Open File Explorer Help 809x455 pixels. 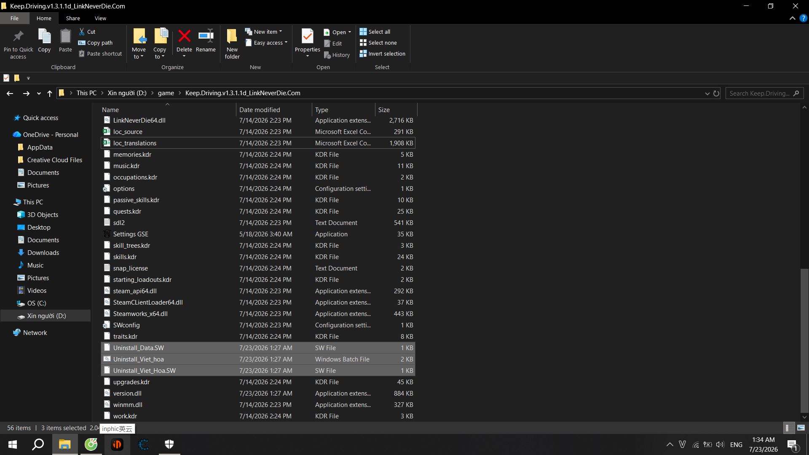(x=804, y=18)
